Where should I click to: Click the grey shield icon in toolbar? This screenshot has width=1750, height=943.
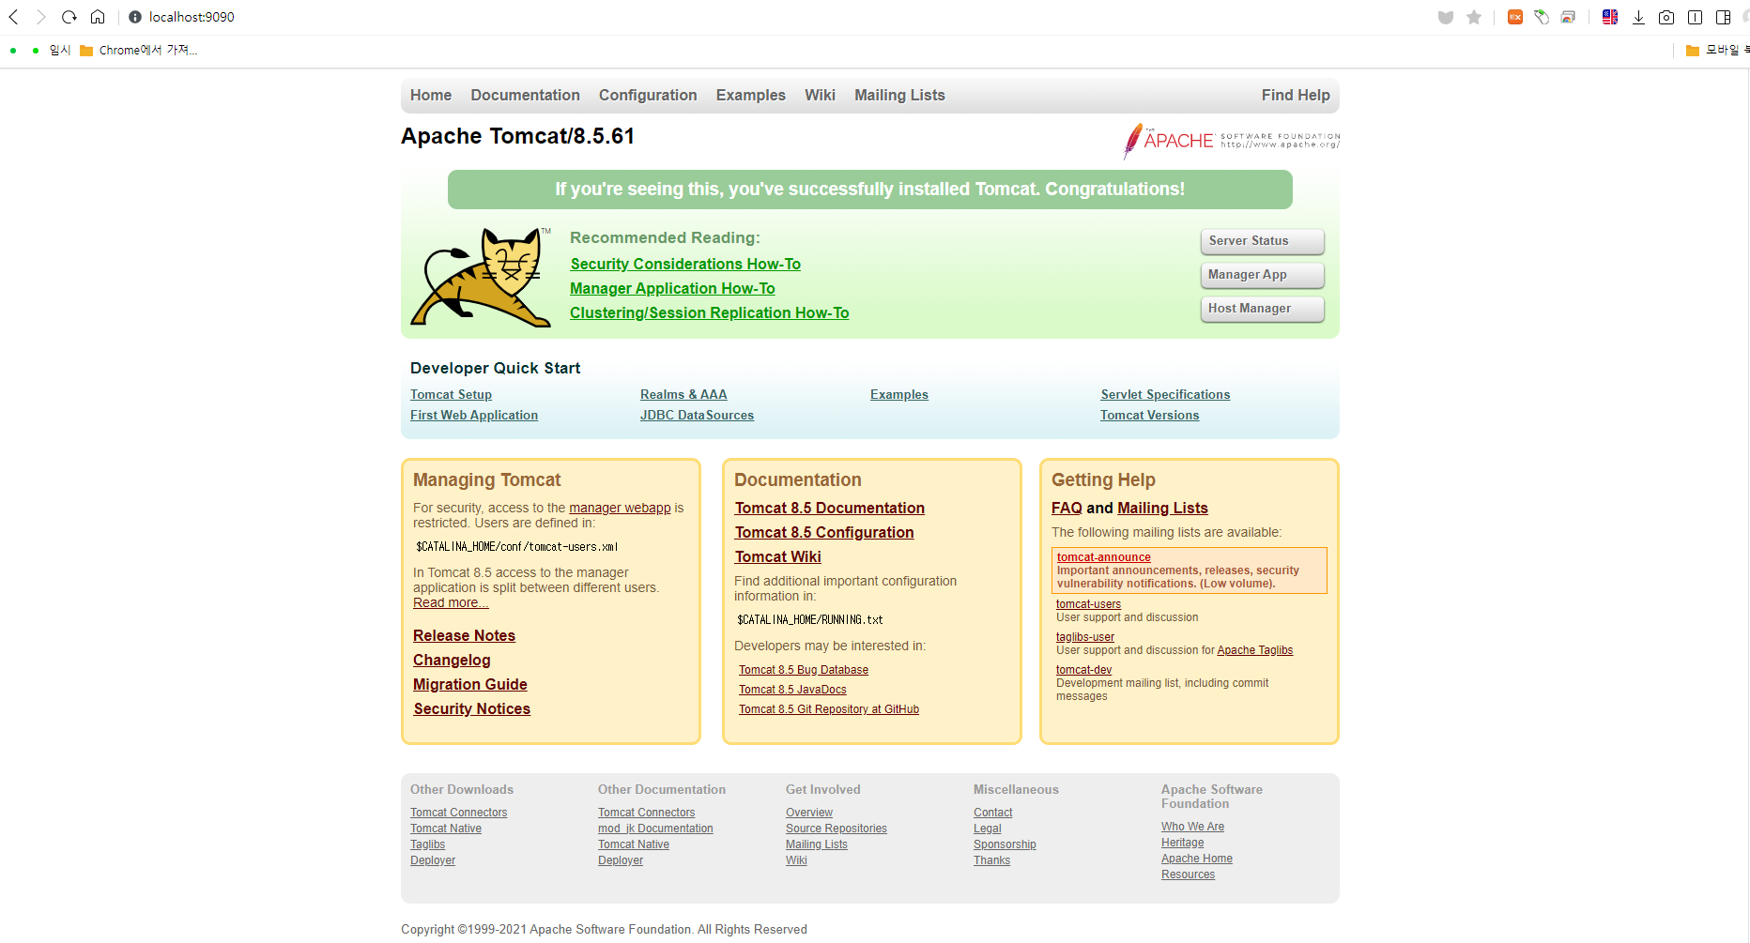(1446, 17)
